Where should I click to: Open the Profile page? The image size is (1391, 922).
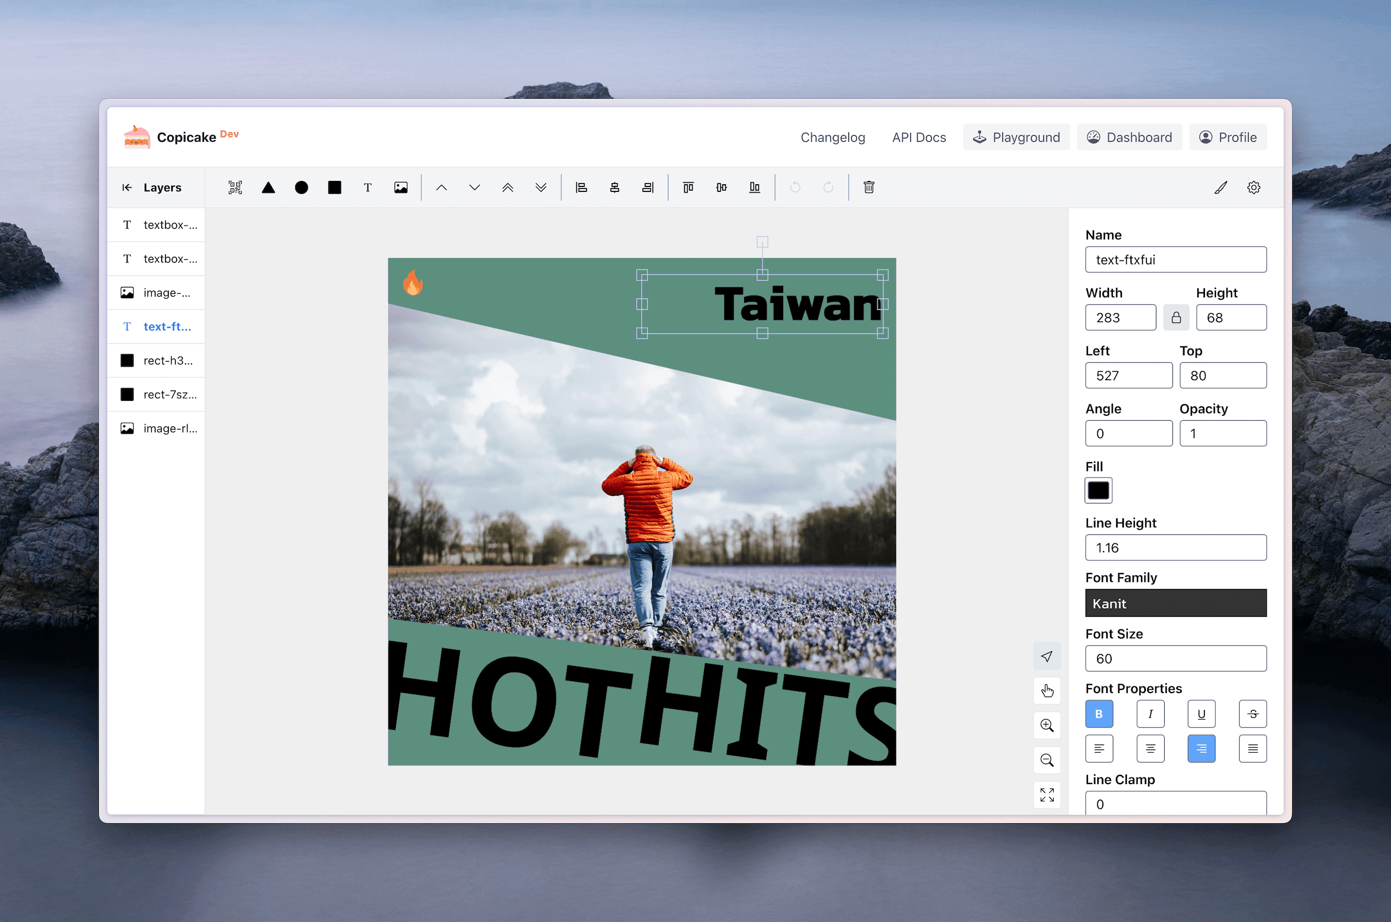coord(1228,137)
